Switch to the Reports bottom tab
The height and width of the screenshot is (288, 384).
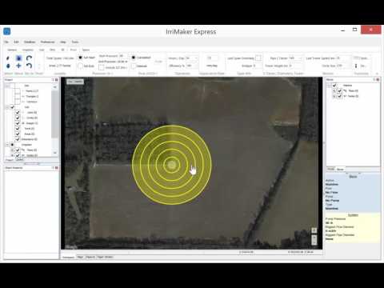coord(90,257)
